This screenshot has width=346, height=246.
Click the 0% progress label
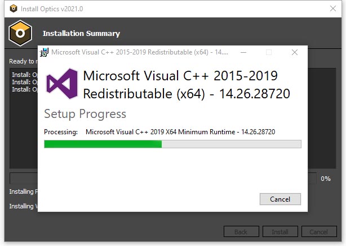tap(326, 179)
